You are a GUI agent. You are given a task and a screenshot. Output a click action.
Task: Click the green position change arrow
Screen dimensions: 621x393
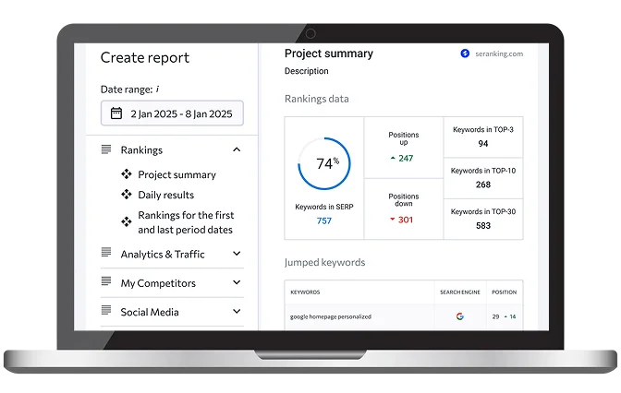pyautogui.click(x=505, y=316)
